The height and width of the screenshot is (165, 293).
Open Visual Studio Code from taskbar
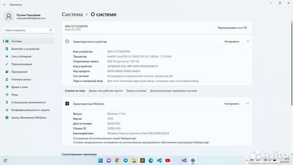(x=159, y=161)
